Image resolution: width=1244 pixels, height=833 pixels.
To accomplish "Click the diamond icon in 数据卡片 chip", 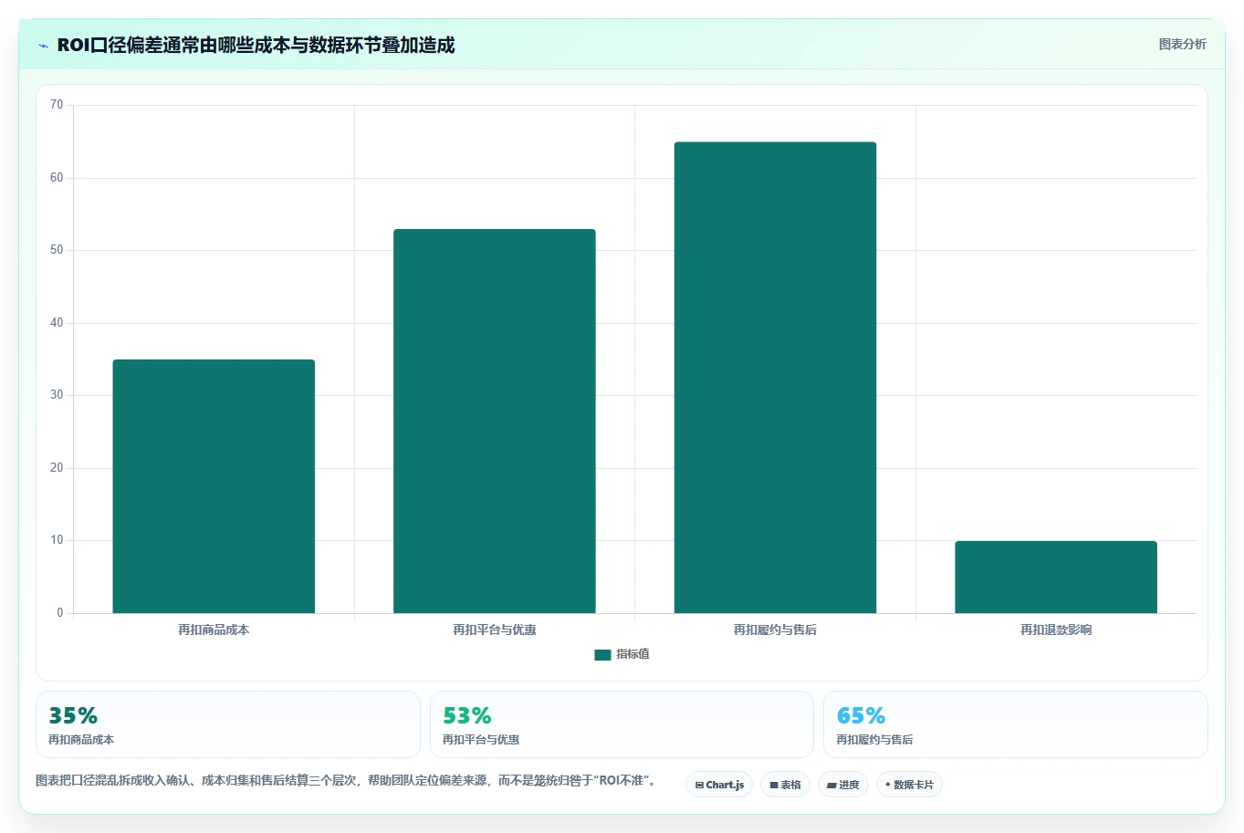I will (887, 785).
